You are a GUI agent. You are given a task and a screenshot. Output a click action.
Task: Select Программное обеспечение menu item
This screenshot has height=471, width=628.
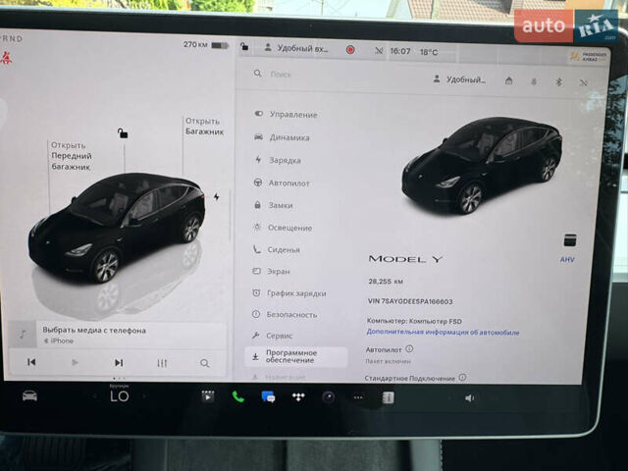296,356
